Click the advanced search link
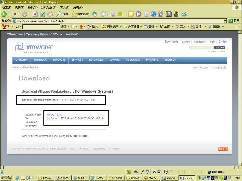Image resolution: width=242 pixels, height=181 pixels. tap(216, 52)
